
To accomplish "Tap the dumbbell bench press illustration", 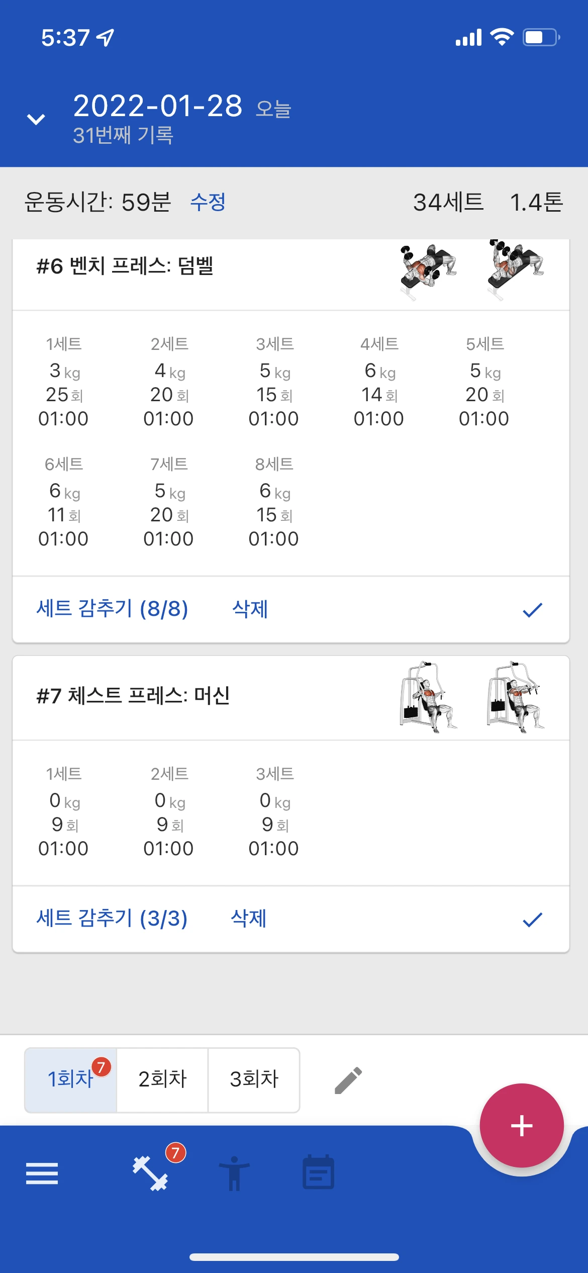I will (471, 269).
